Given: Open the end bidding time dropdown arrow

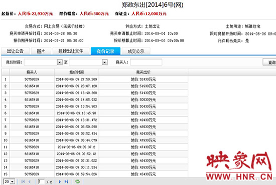Looking at the screenshot, I should [x=105, y=62].
